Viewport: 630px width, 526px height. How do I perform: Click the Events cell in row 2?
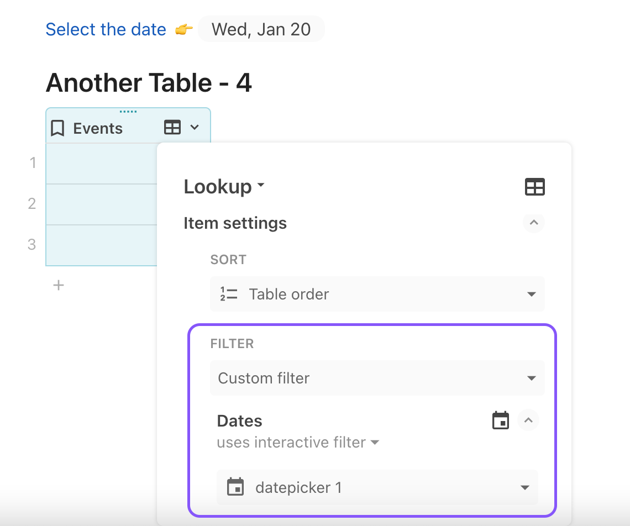tap(101, 204)
